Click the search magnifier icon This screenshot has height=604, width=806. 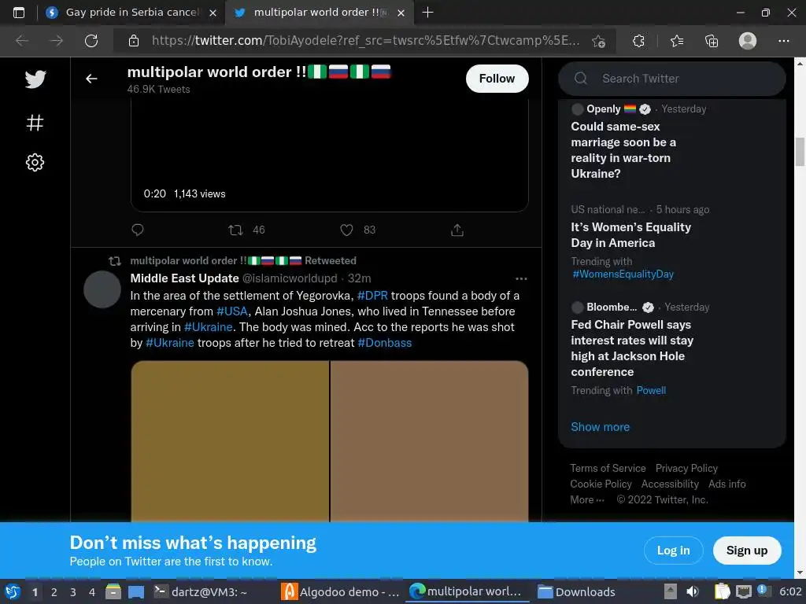[x=580, y=78]
